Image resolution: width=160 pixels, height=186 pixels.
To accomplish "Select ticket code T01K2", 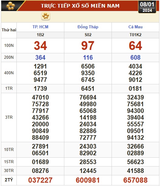I will [x=135, y=35].
